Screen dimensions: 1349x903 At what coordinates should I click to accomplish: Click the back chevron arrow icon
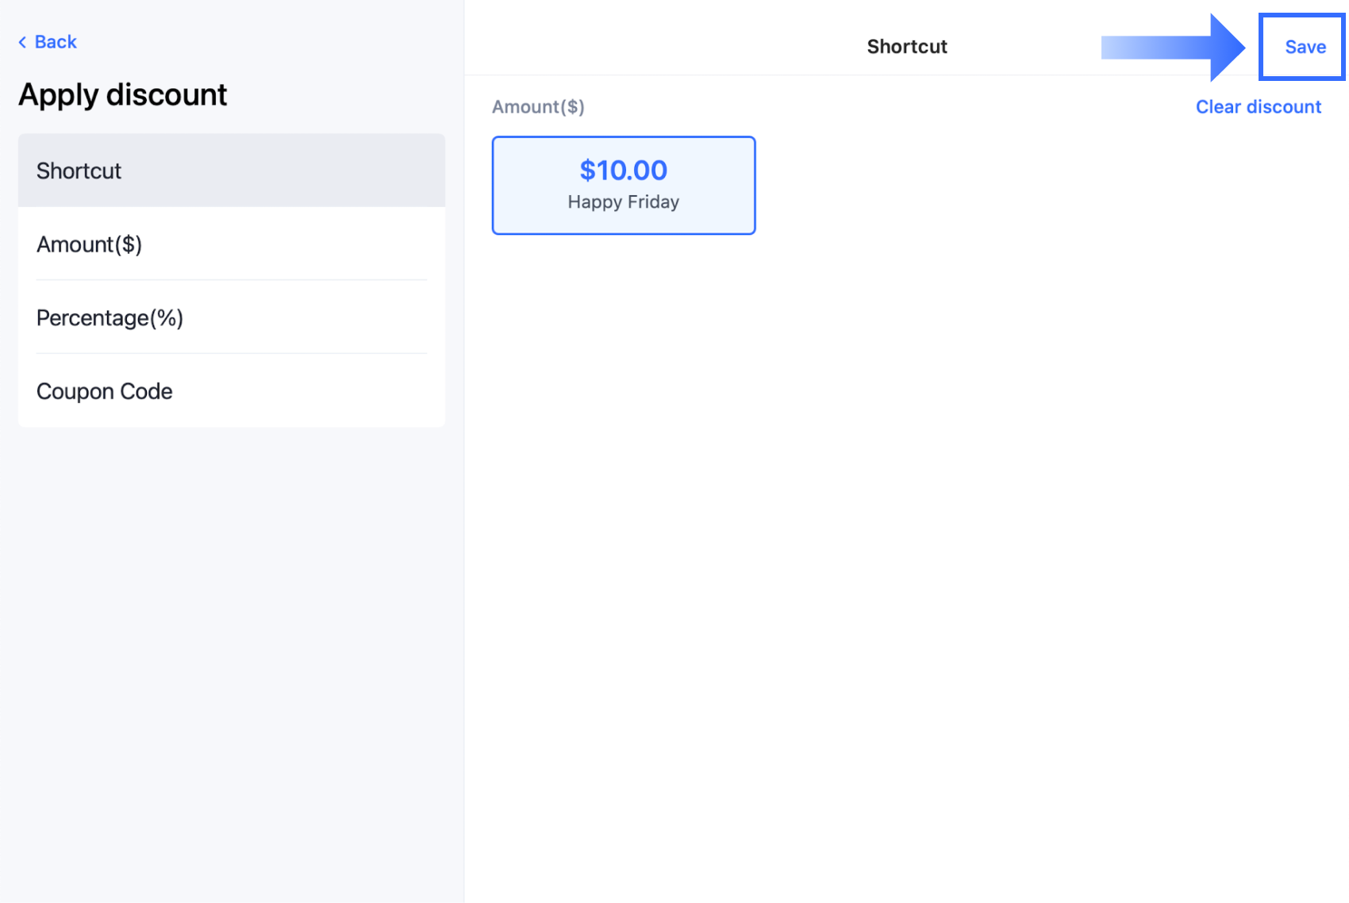[x=22, y=42]
